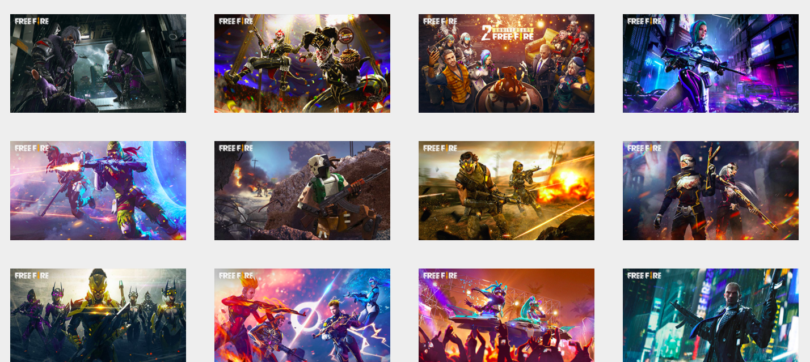Click Free Fire logo on the concert crowd image
The image size is (810, 362).
point(440,275)
